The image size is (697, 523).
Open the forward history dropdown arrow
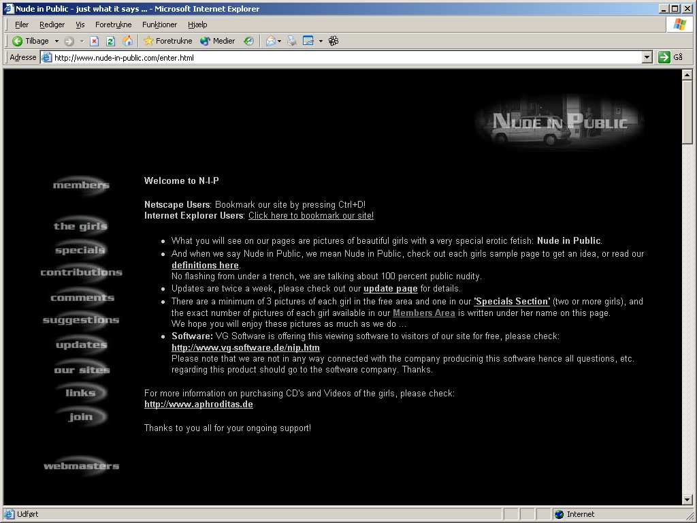click(82, 41)
